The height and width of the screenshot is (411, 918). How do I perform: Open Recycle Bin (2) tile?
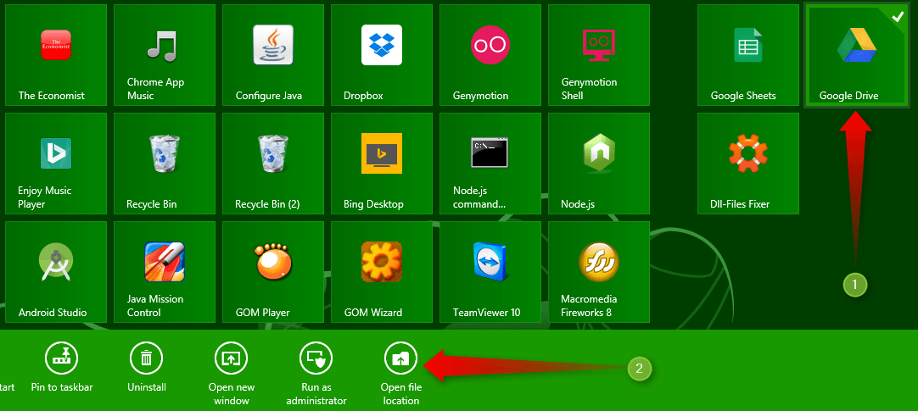tap(273, 163)
